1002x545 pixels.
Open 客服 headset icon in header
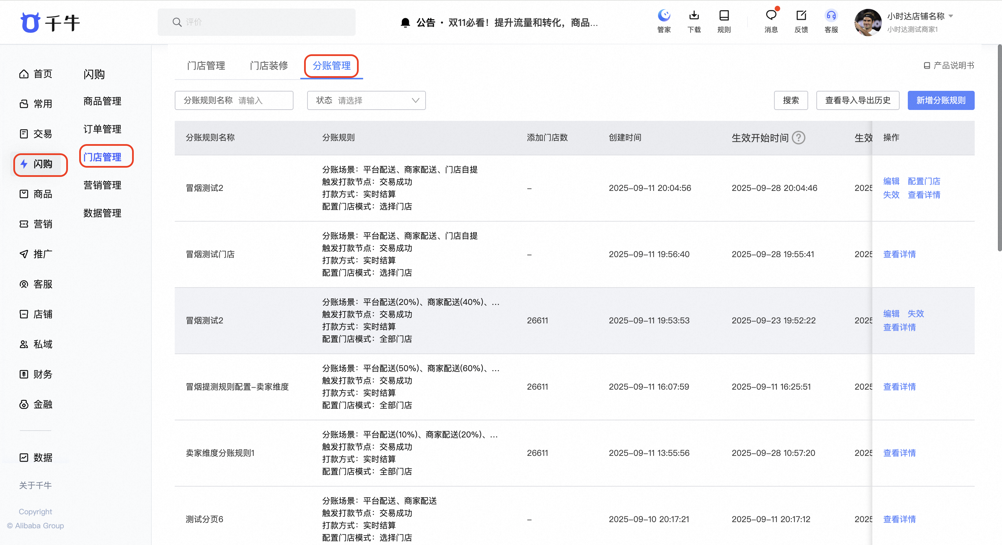(831, 16)
